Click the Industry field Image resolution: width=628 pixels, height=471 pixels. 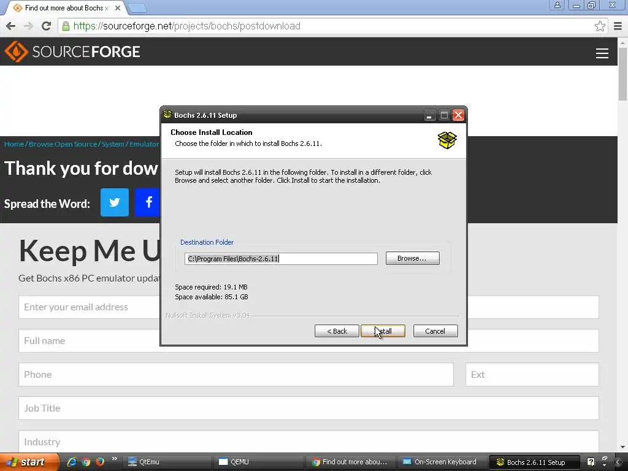308,442
